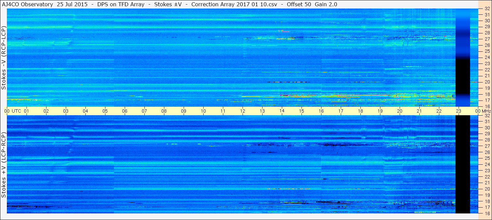Click 17 MHz label in Stokes +V panel
Screen dimensions: 492x220
click(487, 207)
